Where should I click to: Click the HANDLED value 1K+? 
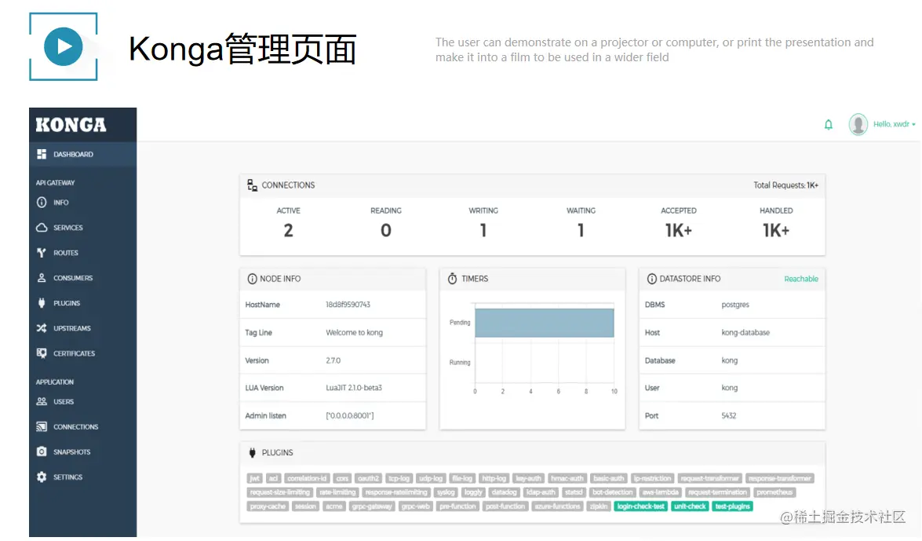point(776,230)
